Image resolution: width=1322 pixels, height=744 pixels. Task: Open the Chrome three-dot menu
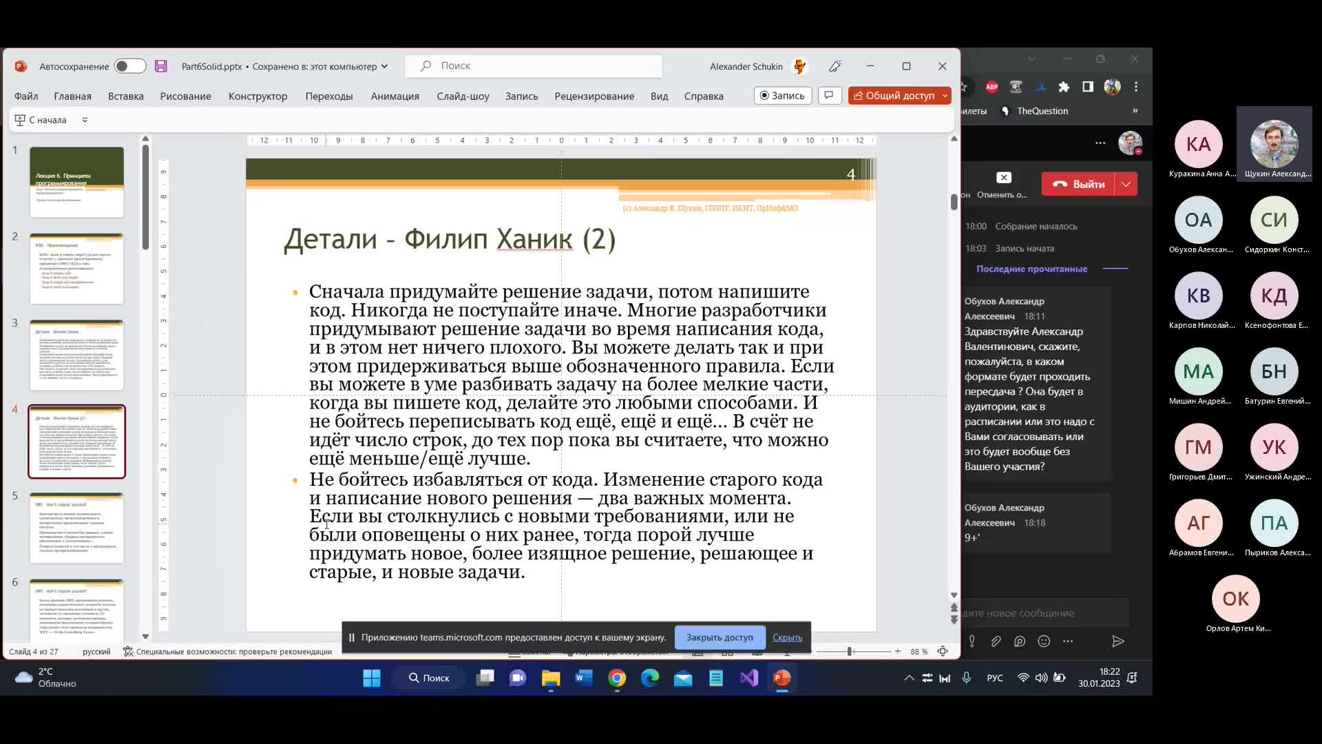[x=1136, y=87]
